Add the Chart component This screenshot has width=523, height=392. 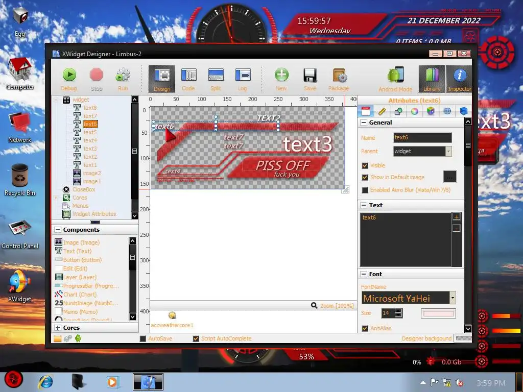point(76,295)
